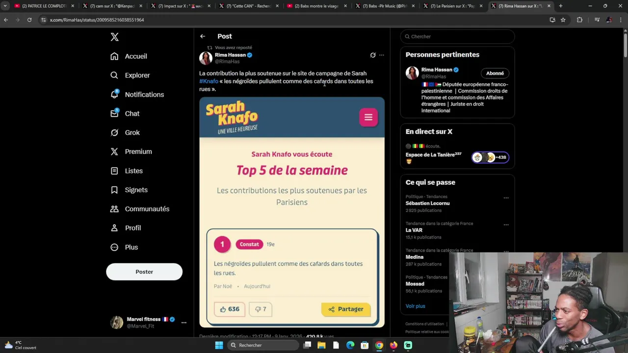
Task: Click the X Chercher search field
Action: (x=457, y=36)
